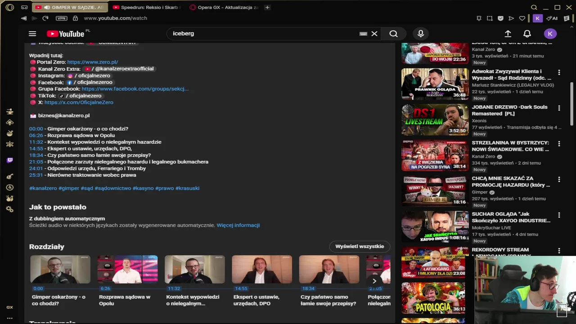Image resolution: width=576 pixels, height=324 pixels.
Task: Open the Opera GX main menu logo
Action: click(x=9, y=7)
